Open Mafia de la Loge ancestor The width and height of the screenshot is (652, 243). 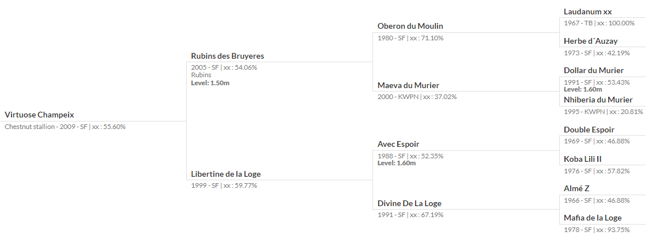593,218
